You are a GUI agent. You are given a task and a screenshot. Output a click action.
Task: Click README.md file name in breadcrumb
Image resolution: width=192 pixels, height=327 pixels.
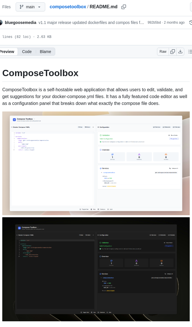[104, 7]
